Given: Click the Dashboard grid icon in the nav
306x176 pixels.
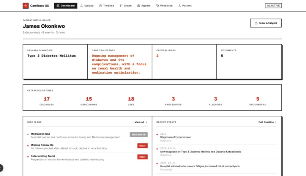Looking at the screenshot, I should [58, 6].
